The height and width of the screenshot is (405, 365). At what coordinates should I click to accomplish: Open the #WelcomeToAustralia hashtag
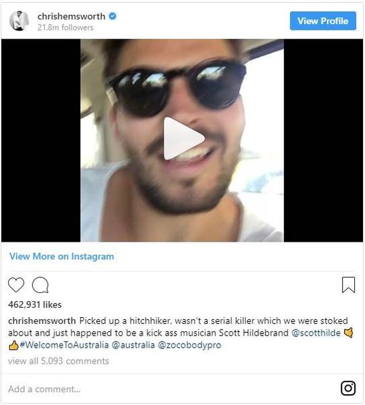(x=64, y=345)
